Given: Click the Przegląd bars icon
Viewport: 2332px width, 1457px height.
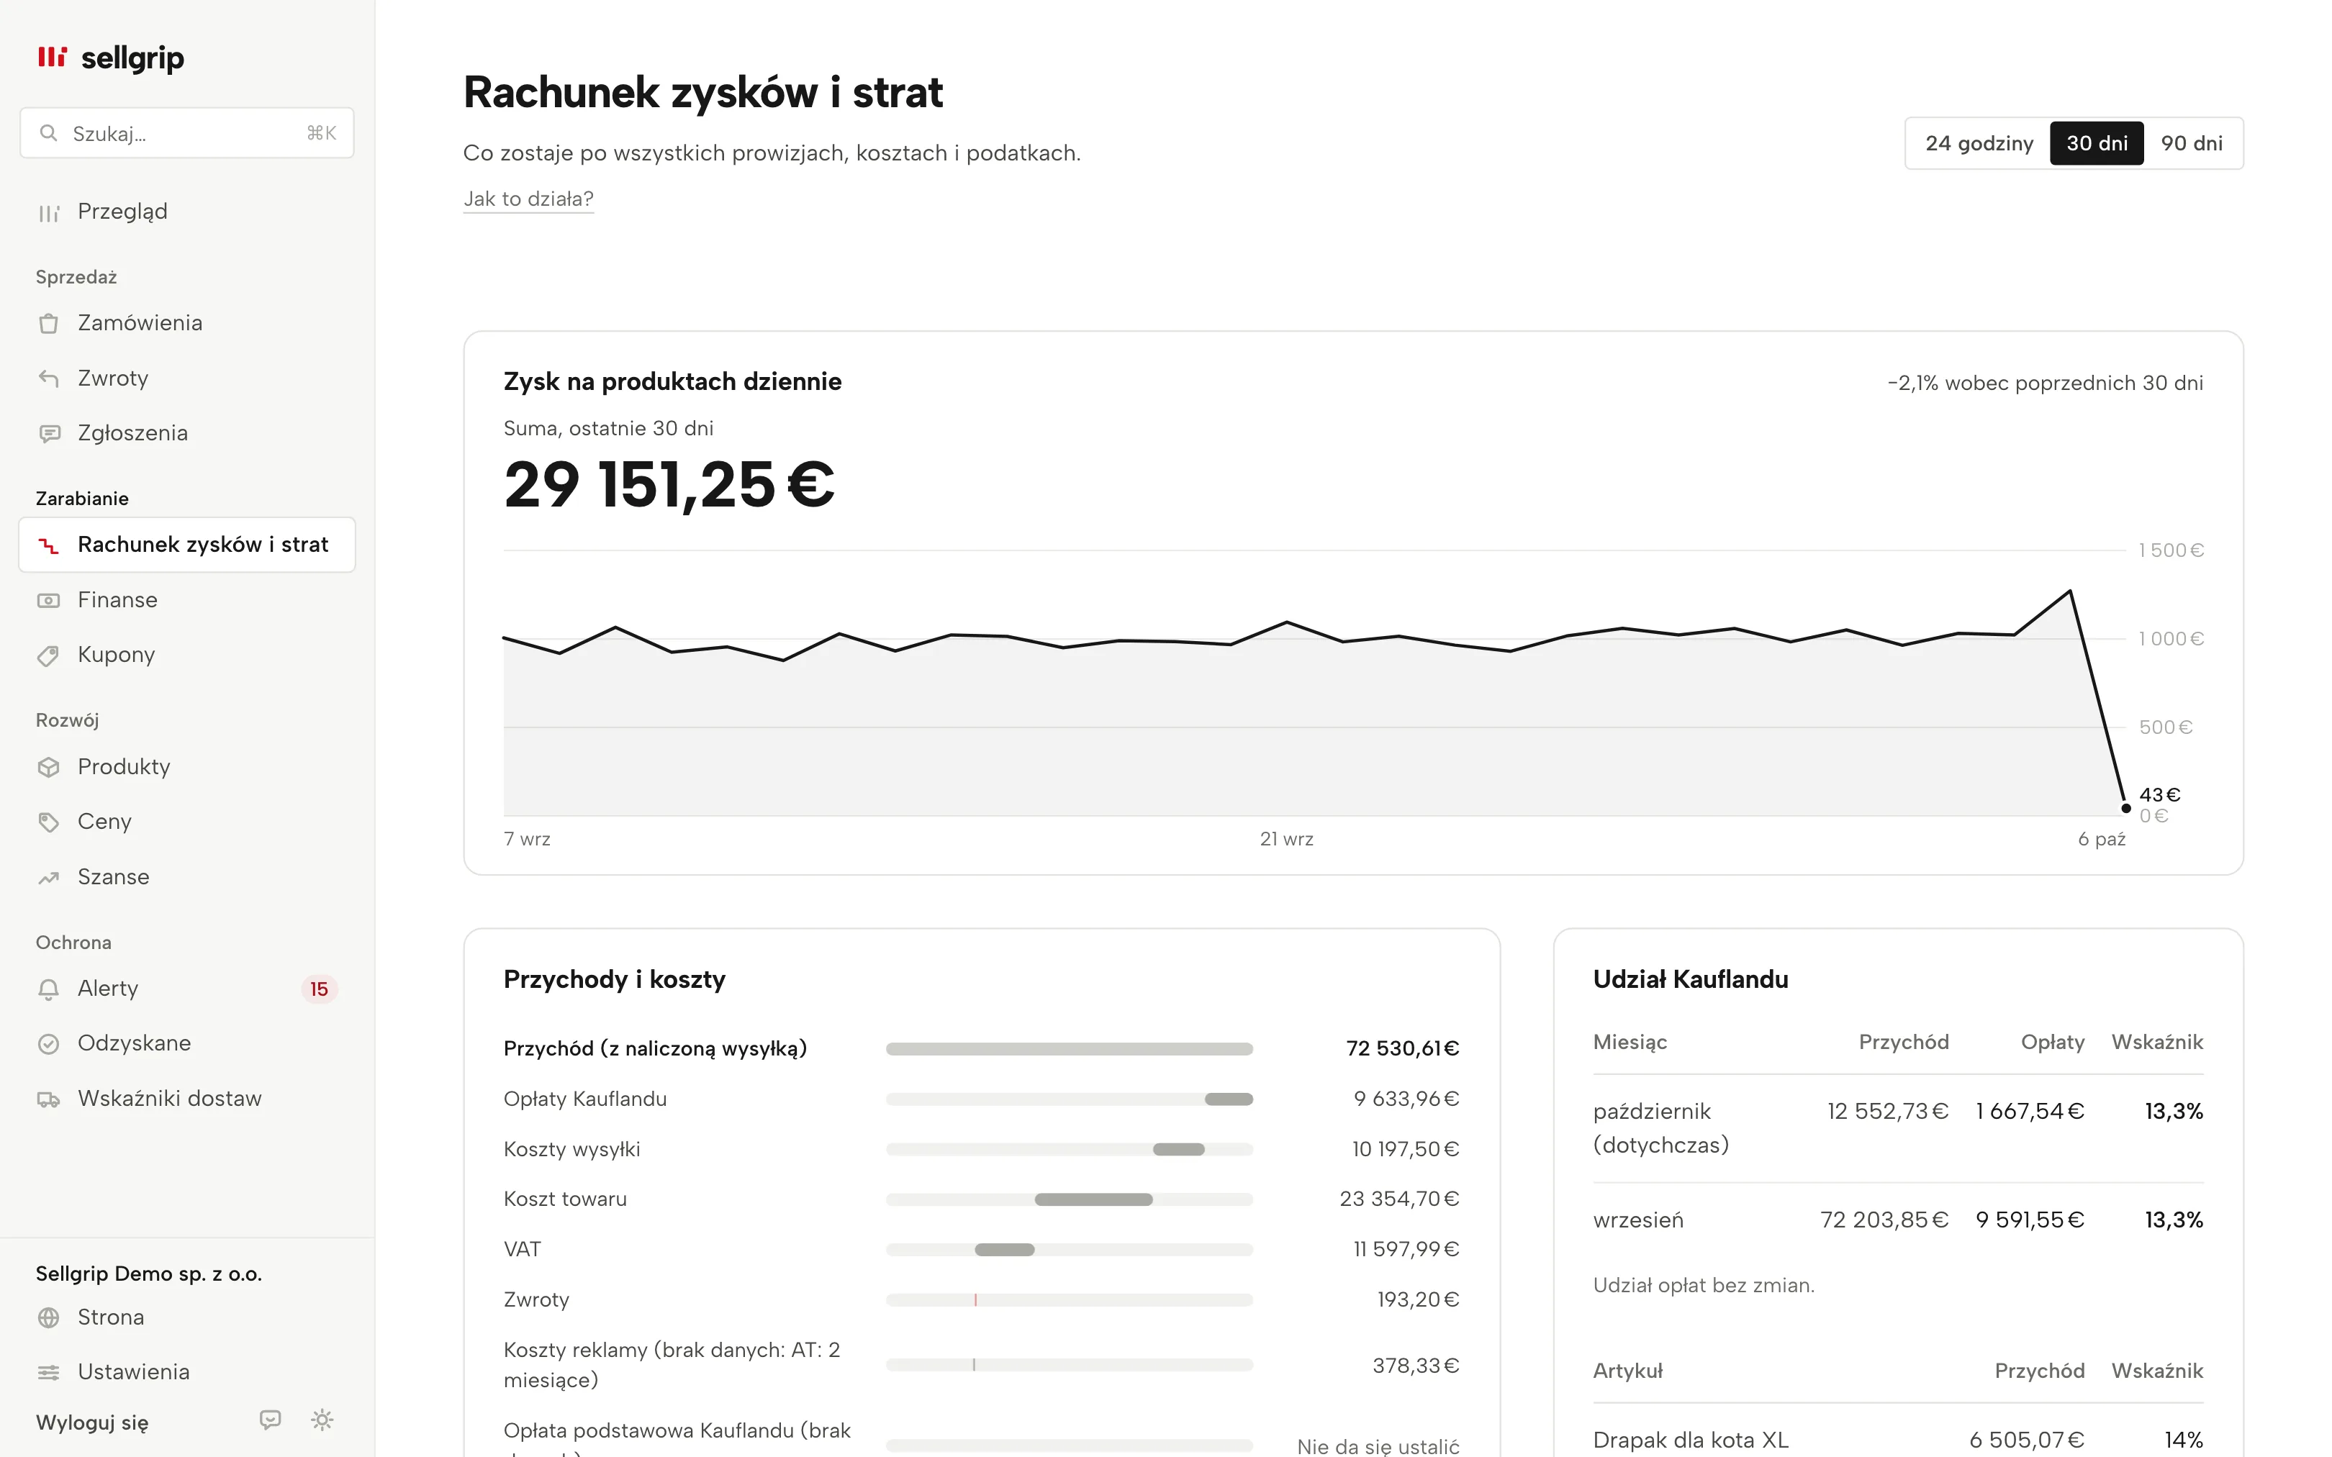Looking at the screenshot, I should point(48,212).
